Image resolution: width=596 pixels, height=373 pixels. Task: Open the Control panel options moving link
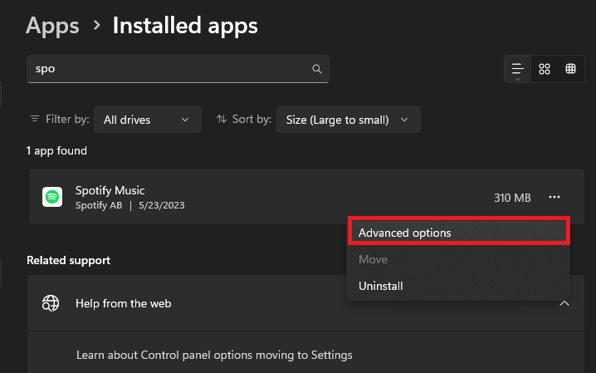tap(214, 355)
